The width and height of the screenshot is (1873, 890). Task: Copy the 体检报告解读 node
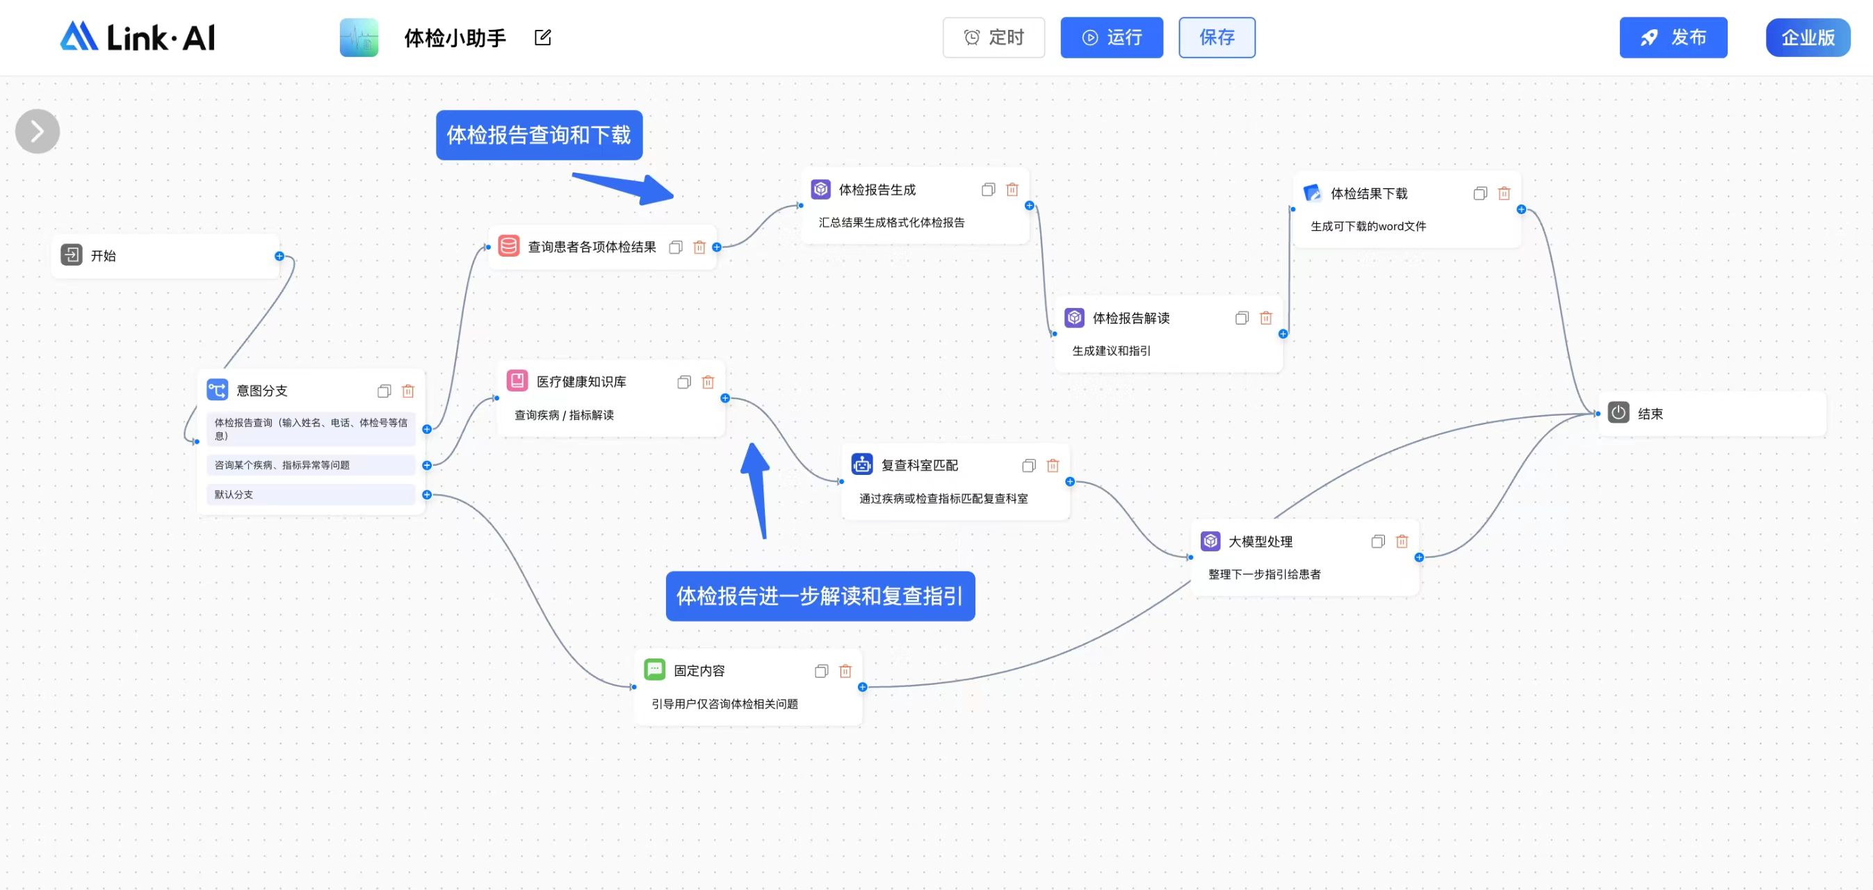tap(1242, 318)
